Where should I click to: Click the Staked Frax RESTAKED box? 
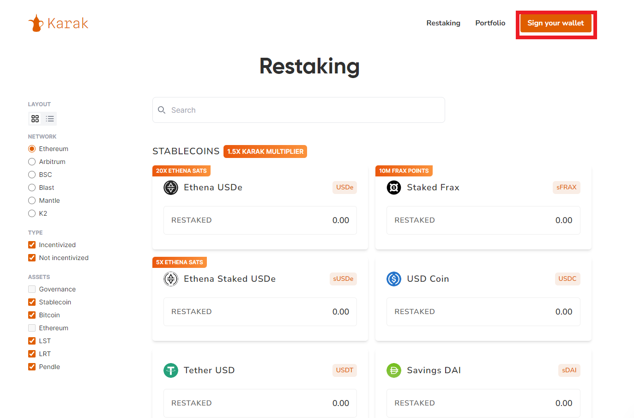tap(483, 220)
